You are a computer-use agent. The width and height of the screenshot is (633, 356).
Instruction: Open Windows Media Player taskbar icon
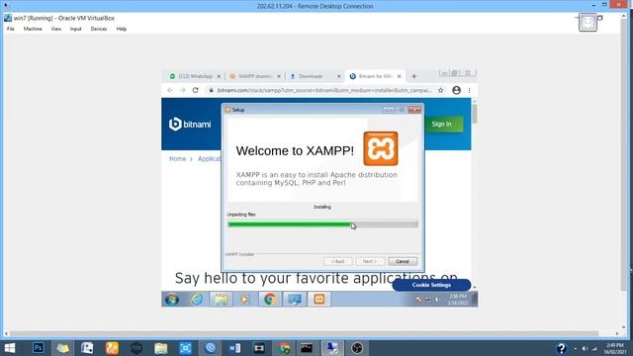[x=244, y=299]
